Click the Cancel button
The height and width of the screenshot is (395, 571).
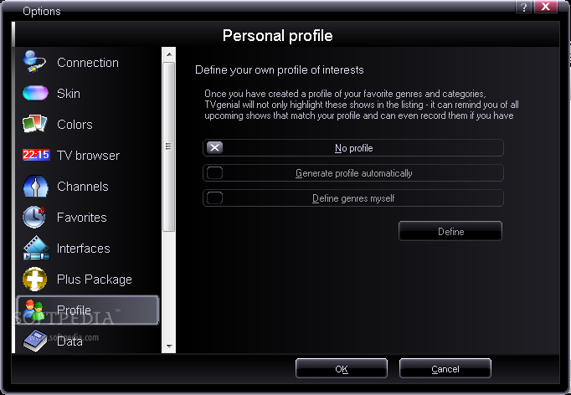click(x=445, y=368)
